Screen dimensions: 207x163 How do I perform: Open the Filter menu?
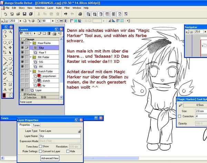67,8
